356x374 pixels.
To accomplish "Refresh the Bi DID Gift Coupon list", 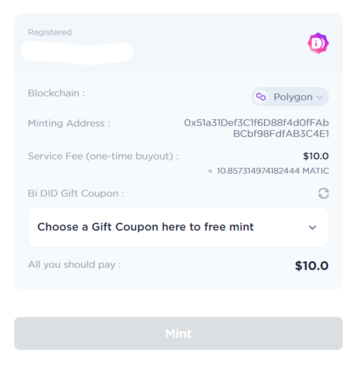I will coord(323,193).
